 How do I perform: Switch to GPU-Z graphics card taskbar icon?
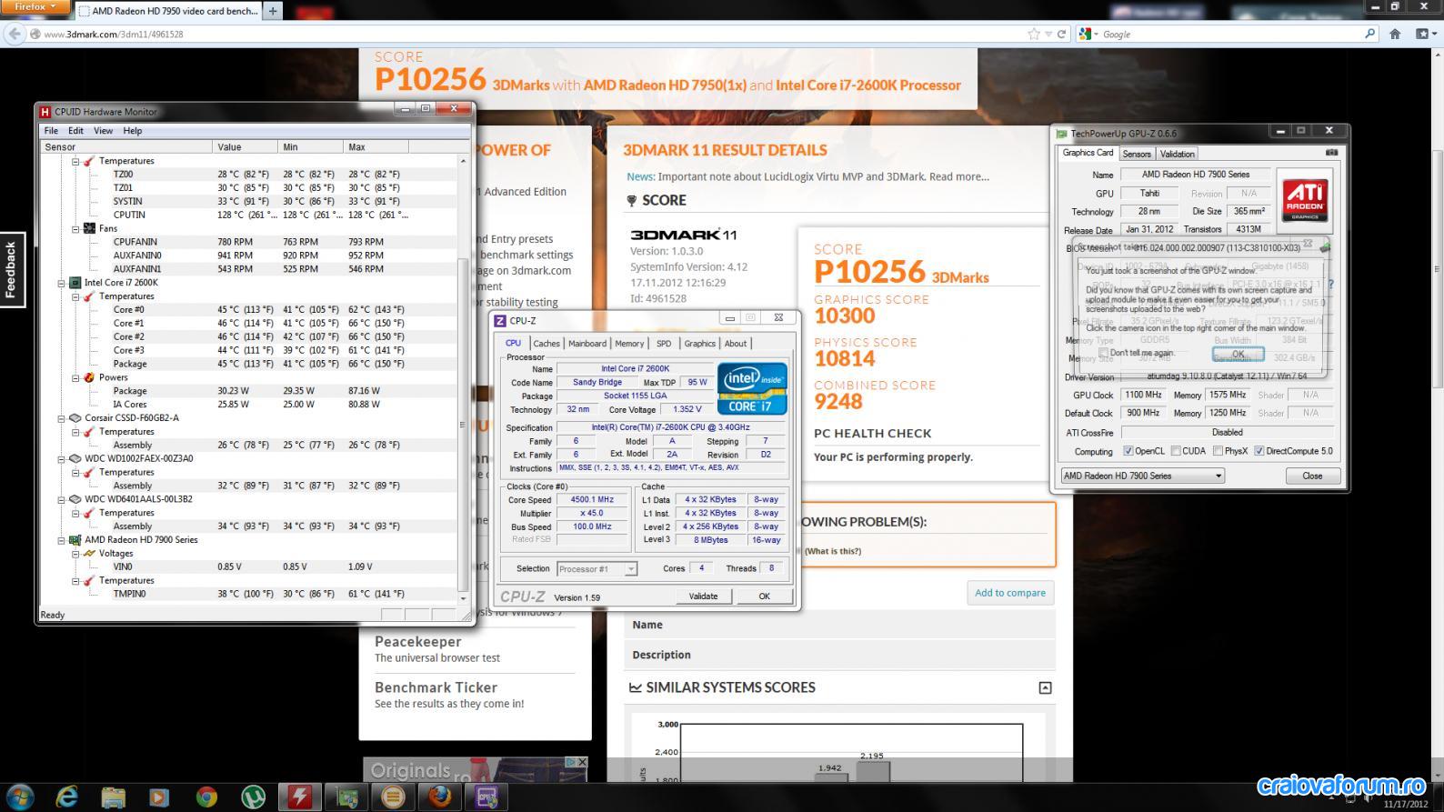tap(346, 797)
